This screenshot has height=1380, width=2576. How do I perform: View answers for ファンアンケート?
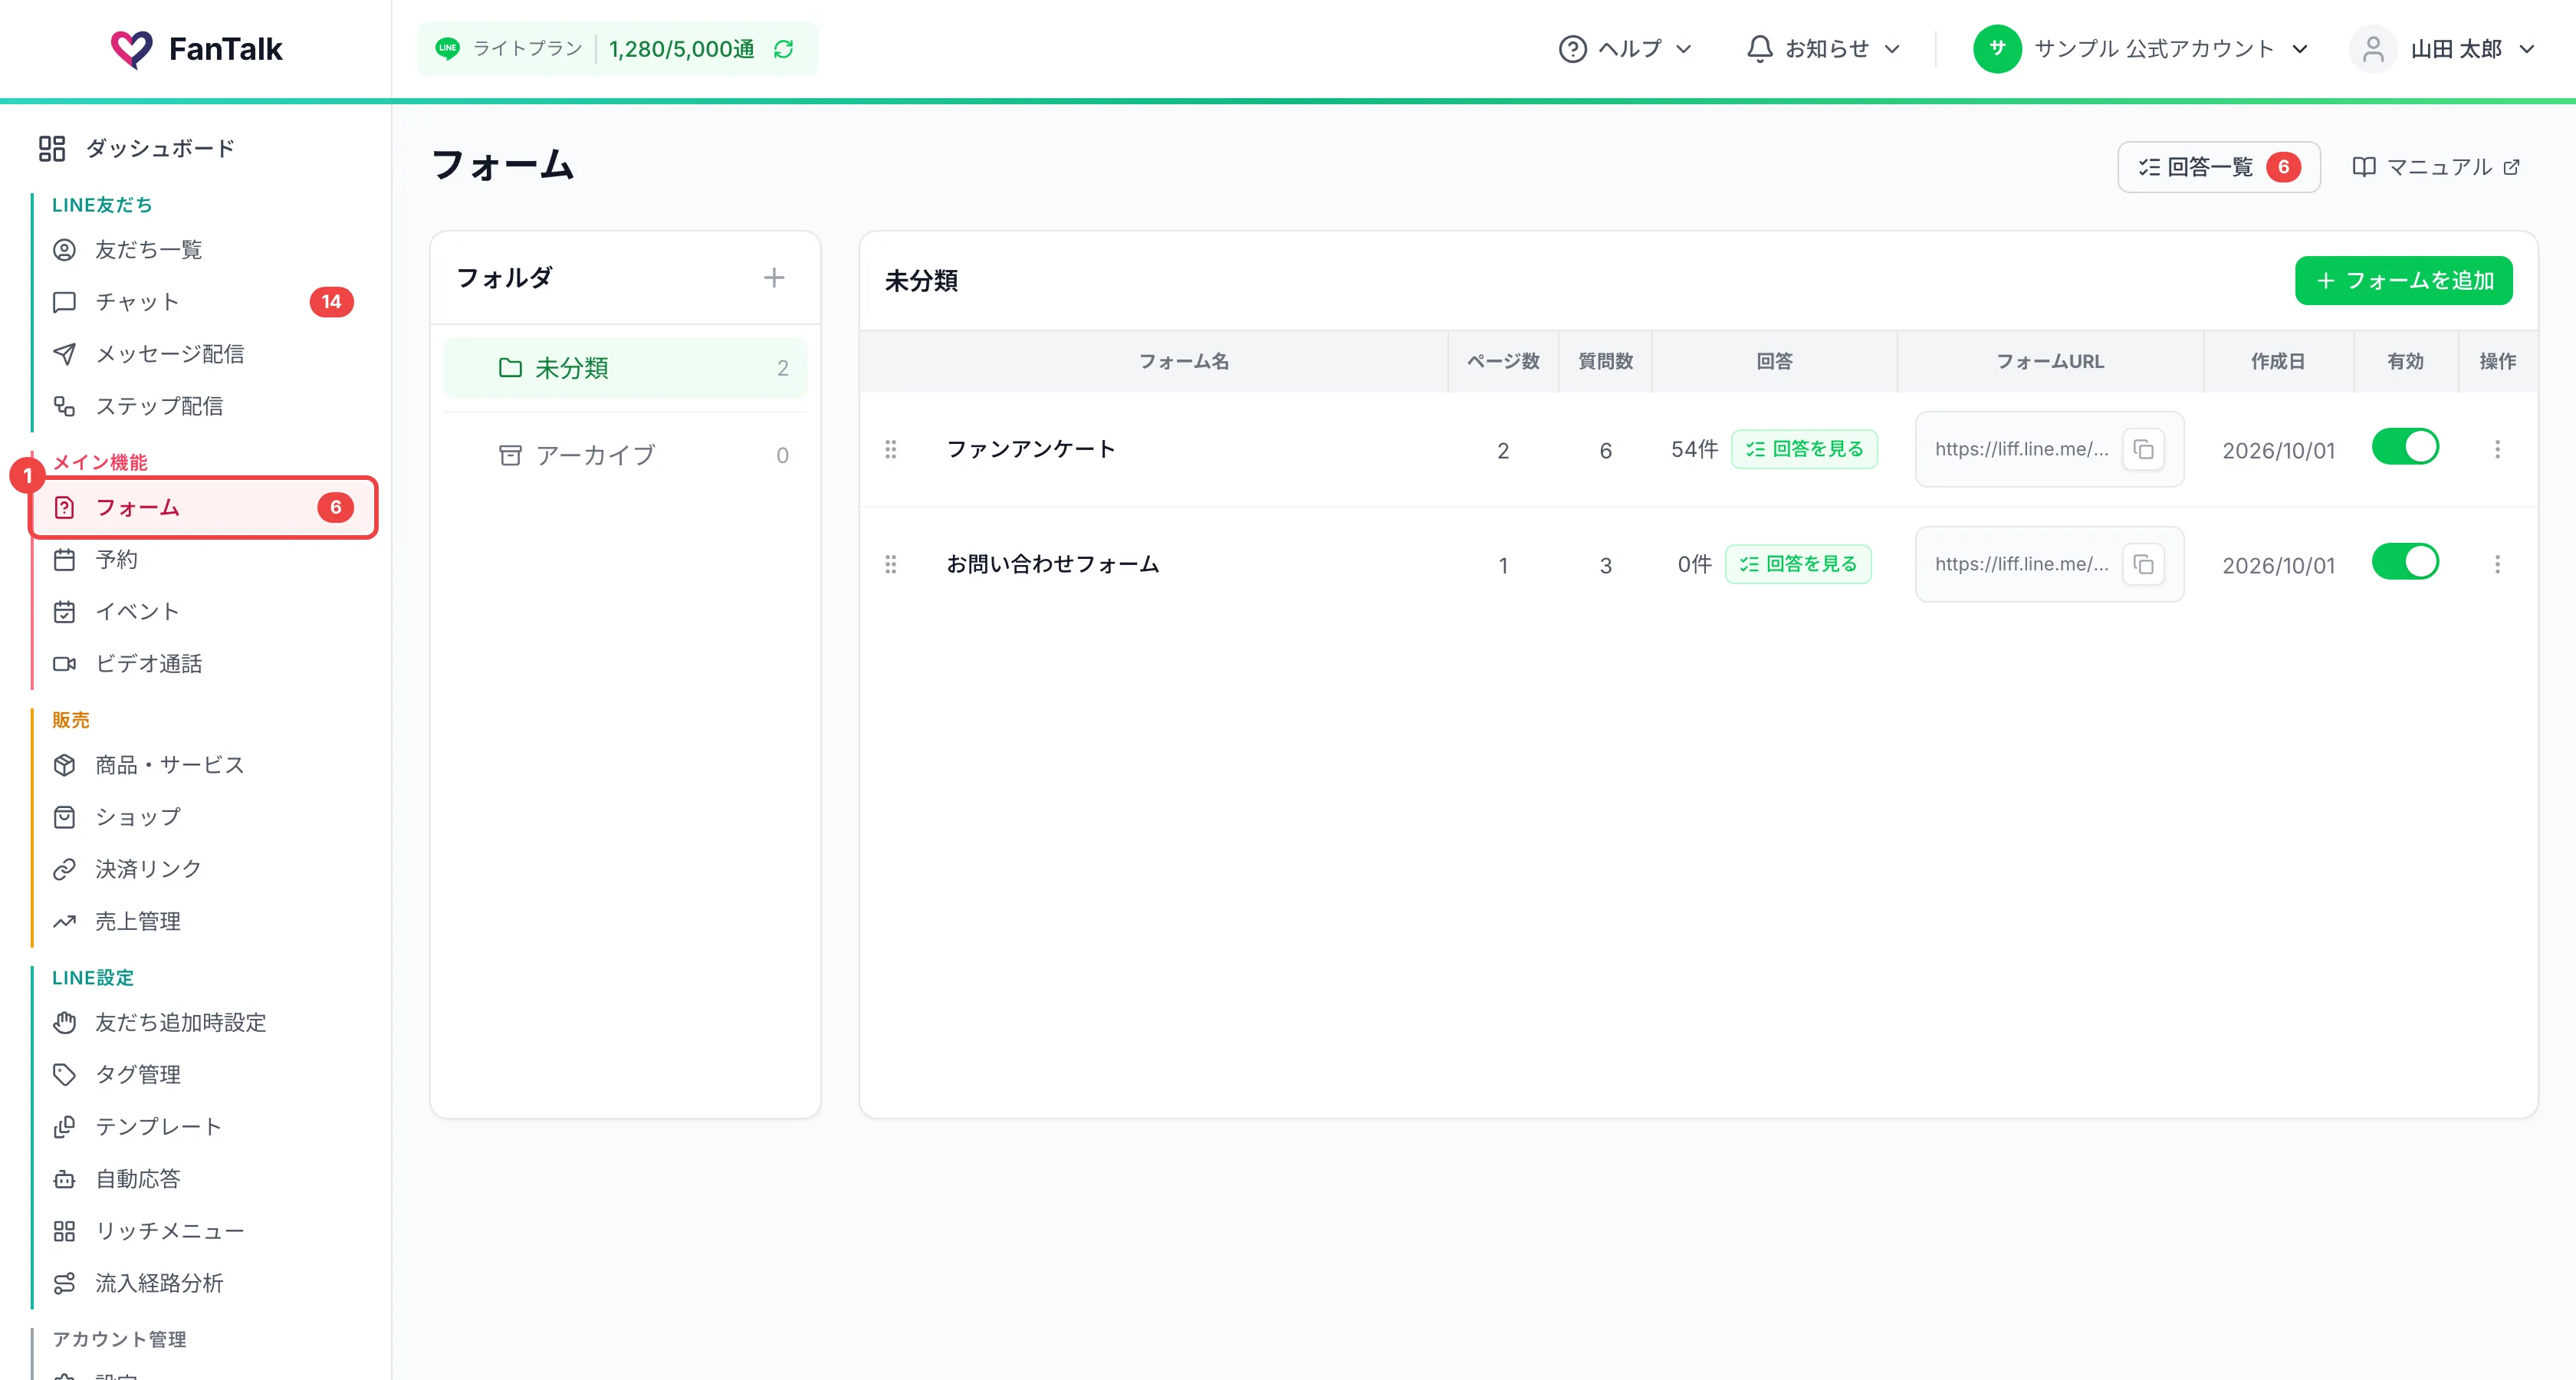click(1804, 450)
